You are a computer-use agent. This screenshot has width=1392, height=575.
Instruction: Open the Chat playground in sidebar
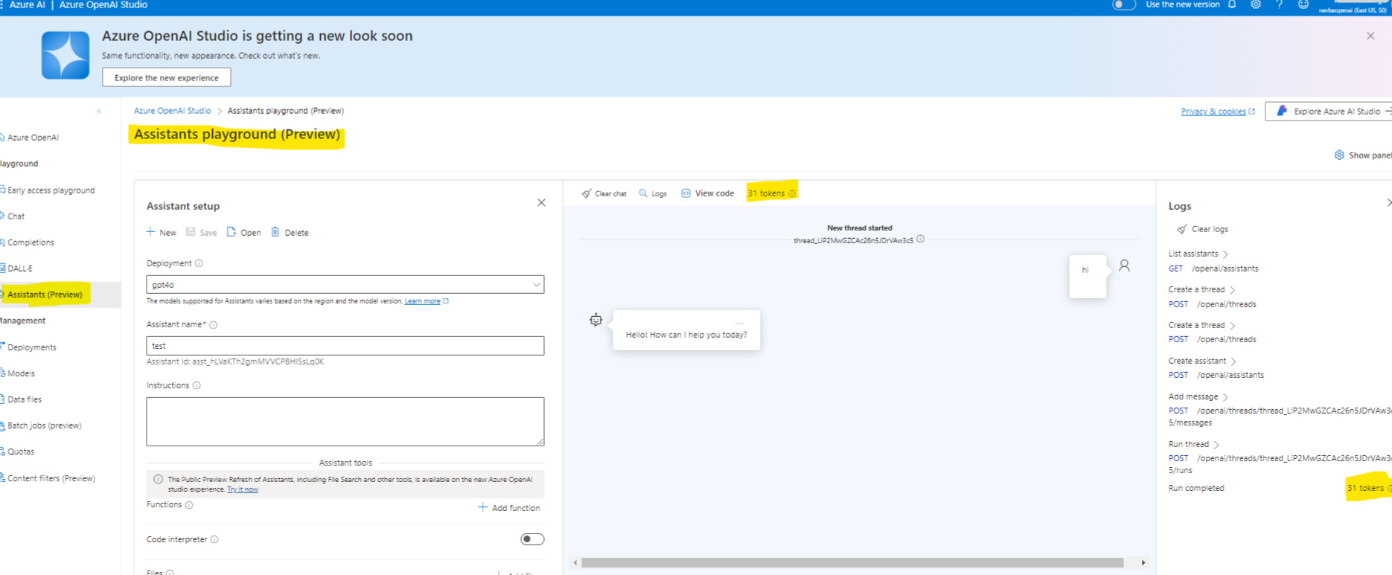click(16, 216)
